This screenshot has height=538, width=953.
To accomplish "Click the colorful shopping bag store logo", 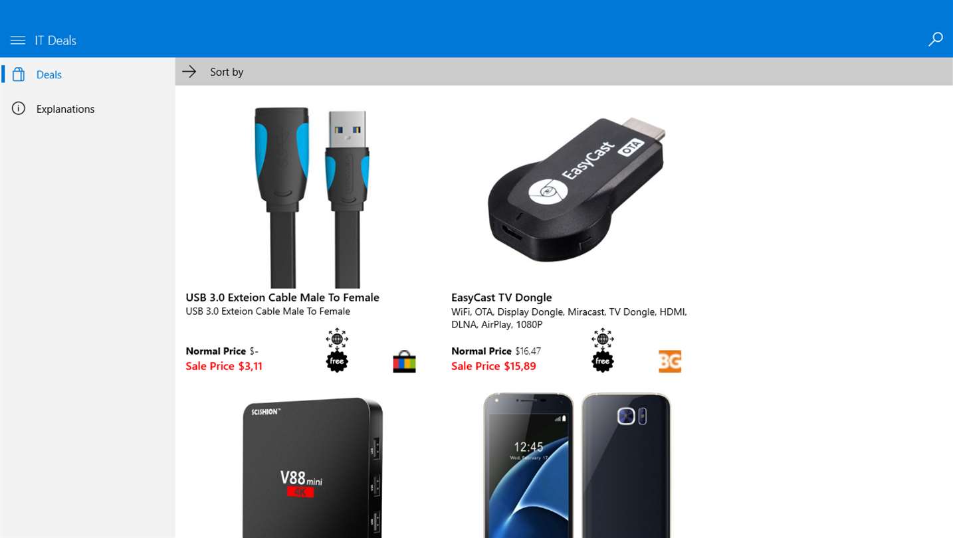I will tap(404, 361).
